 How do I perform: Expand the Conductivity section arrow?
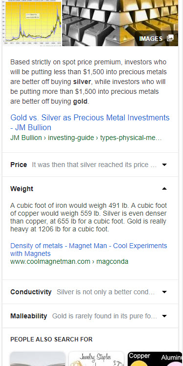tap(164, 292)
